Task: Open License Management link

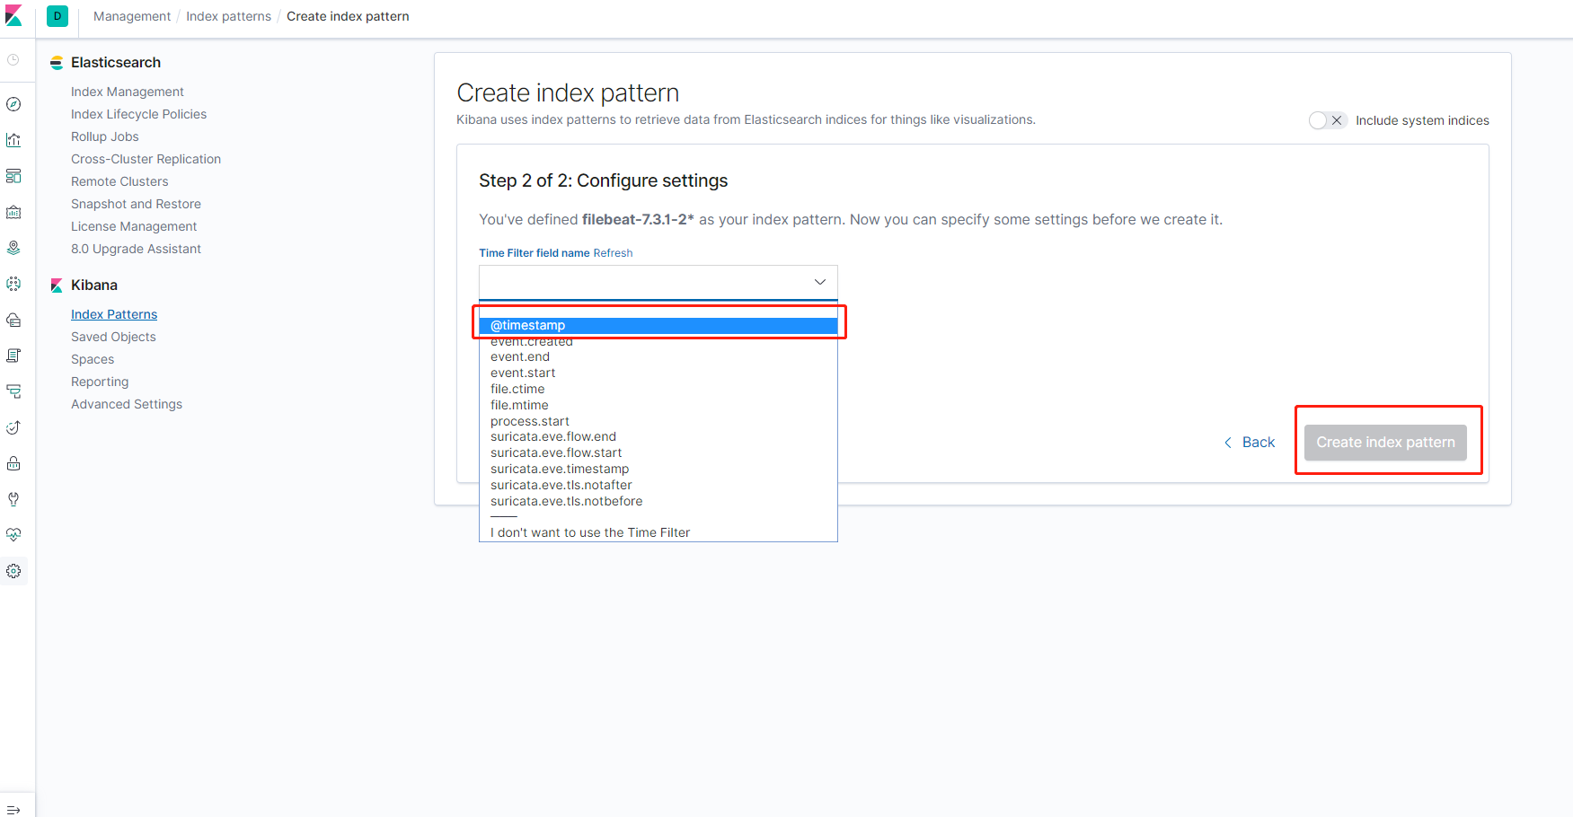Action: pyautogui.click(x=134, y=226)
